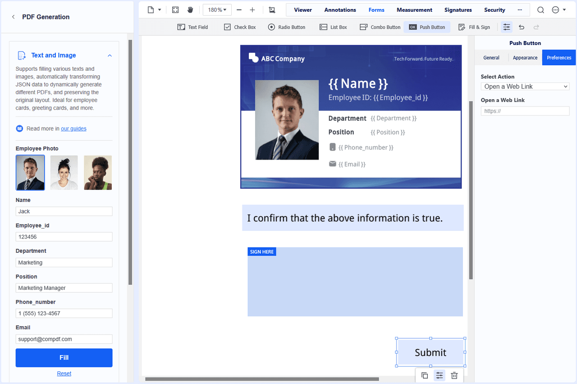Image resolution: width=577 pixels, height=384 pixels.
Task: Switch to the Viewer tab
Action: pos(303,10)
